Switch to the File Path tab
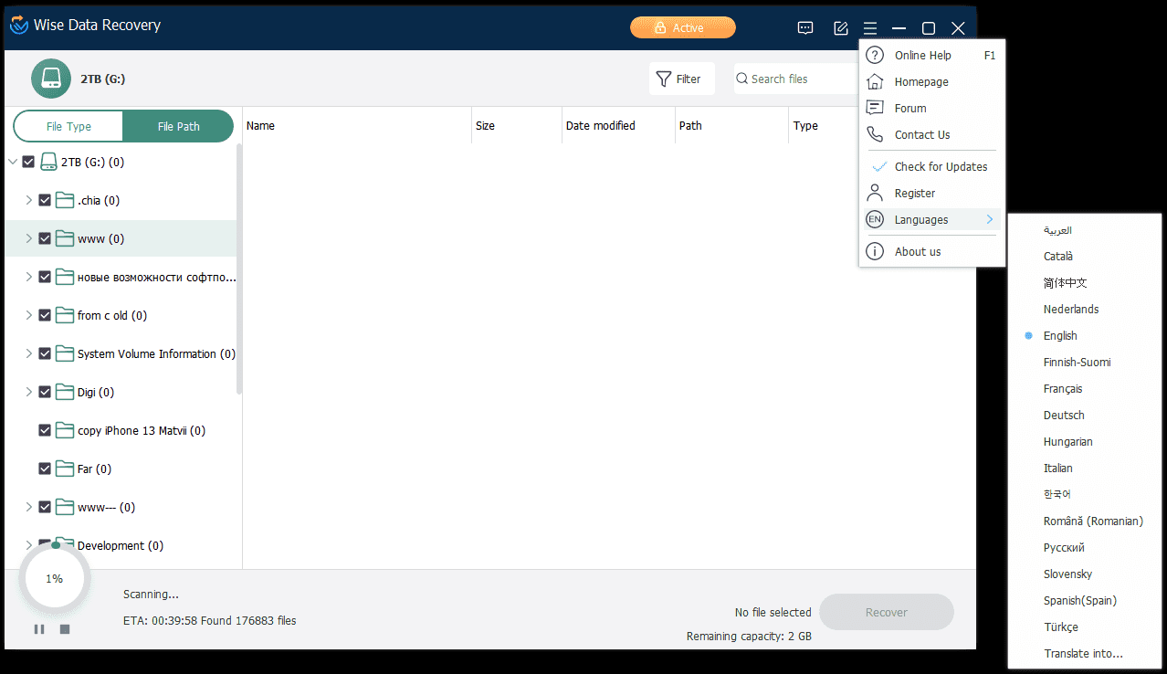Image resolution: width=1167 pixels, height=674 pixels. coord(178,126)
